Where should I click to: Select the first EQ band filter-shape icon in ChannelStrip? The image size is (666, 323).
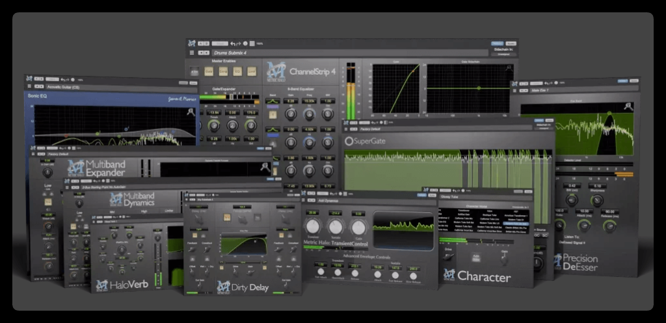272,101
